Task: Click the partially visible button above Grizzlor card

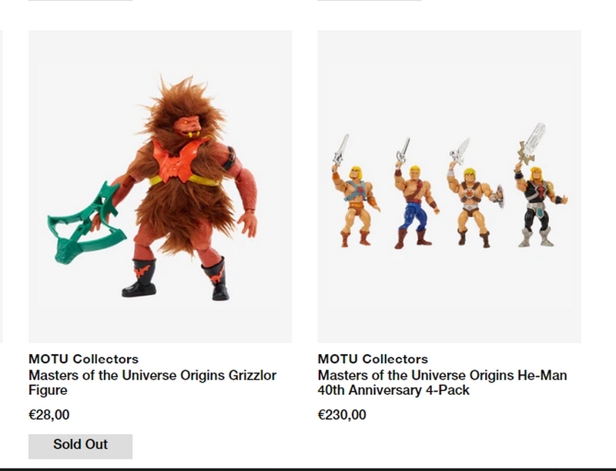Action: (81, 1)
